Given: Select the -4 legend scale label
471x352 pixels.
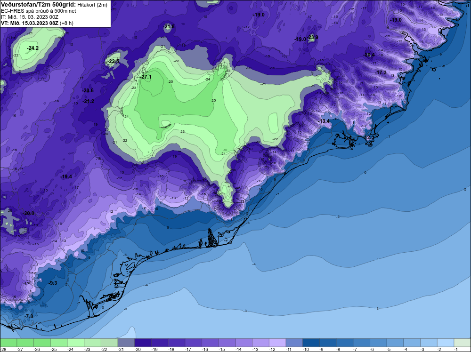Looking at the screenshot, I should [406, 349].
